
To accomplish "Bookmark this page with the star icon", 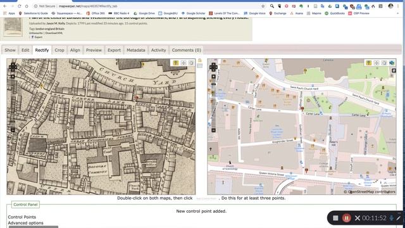I will 263,6.
